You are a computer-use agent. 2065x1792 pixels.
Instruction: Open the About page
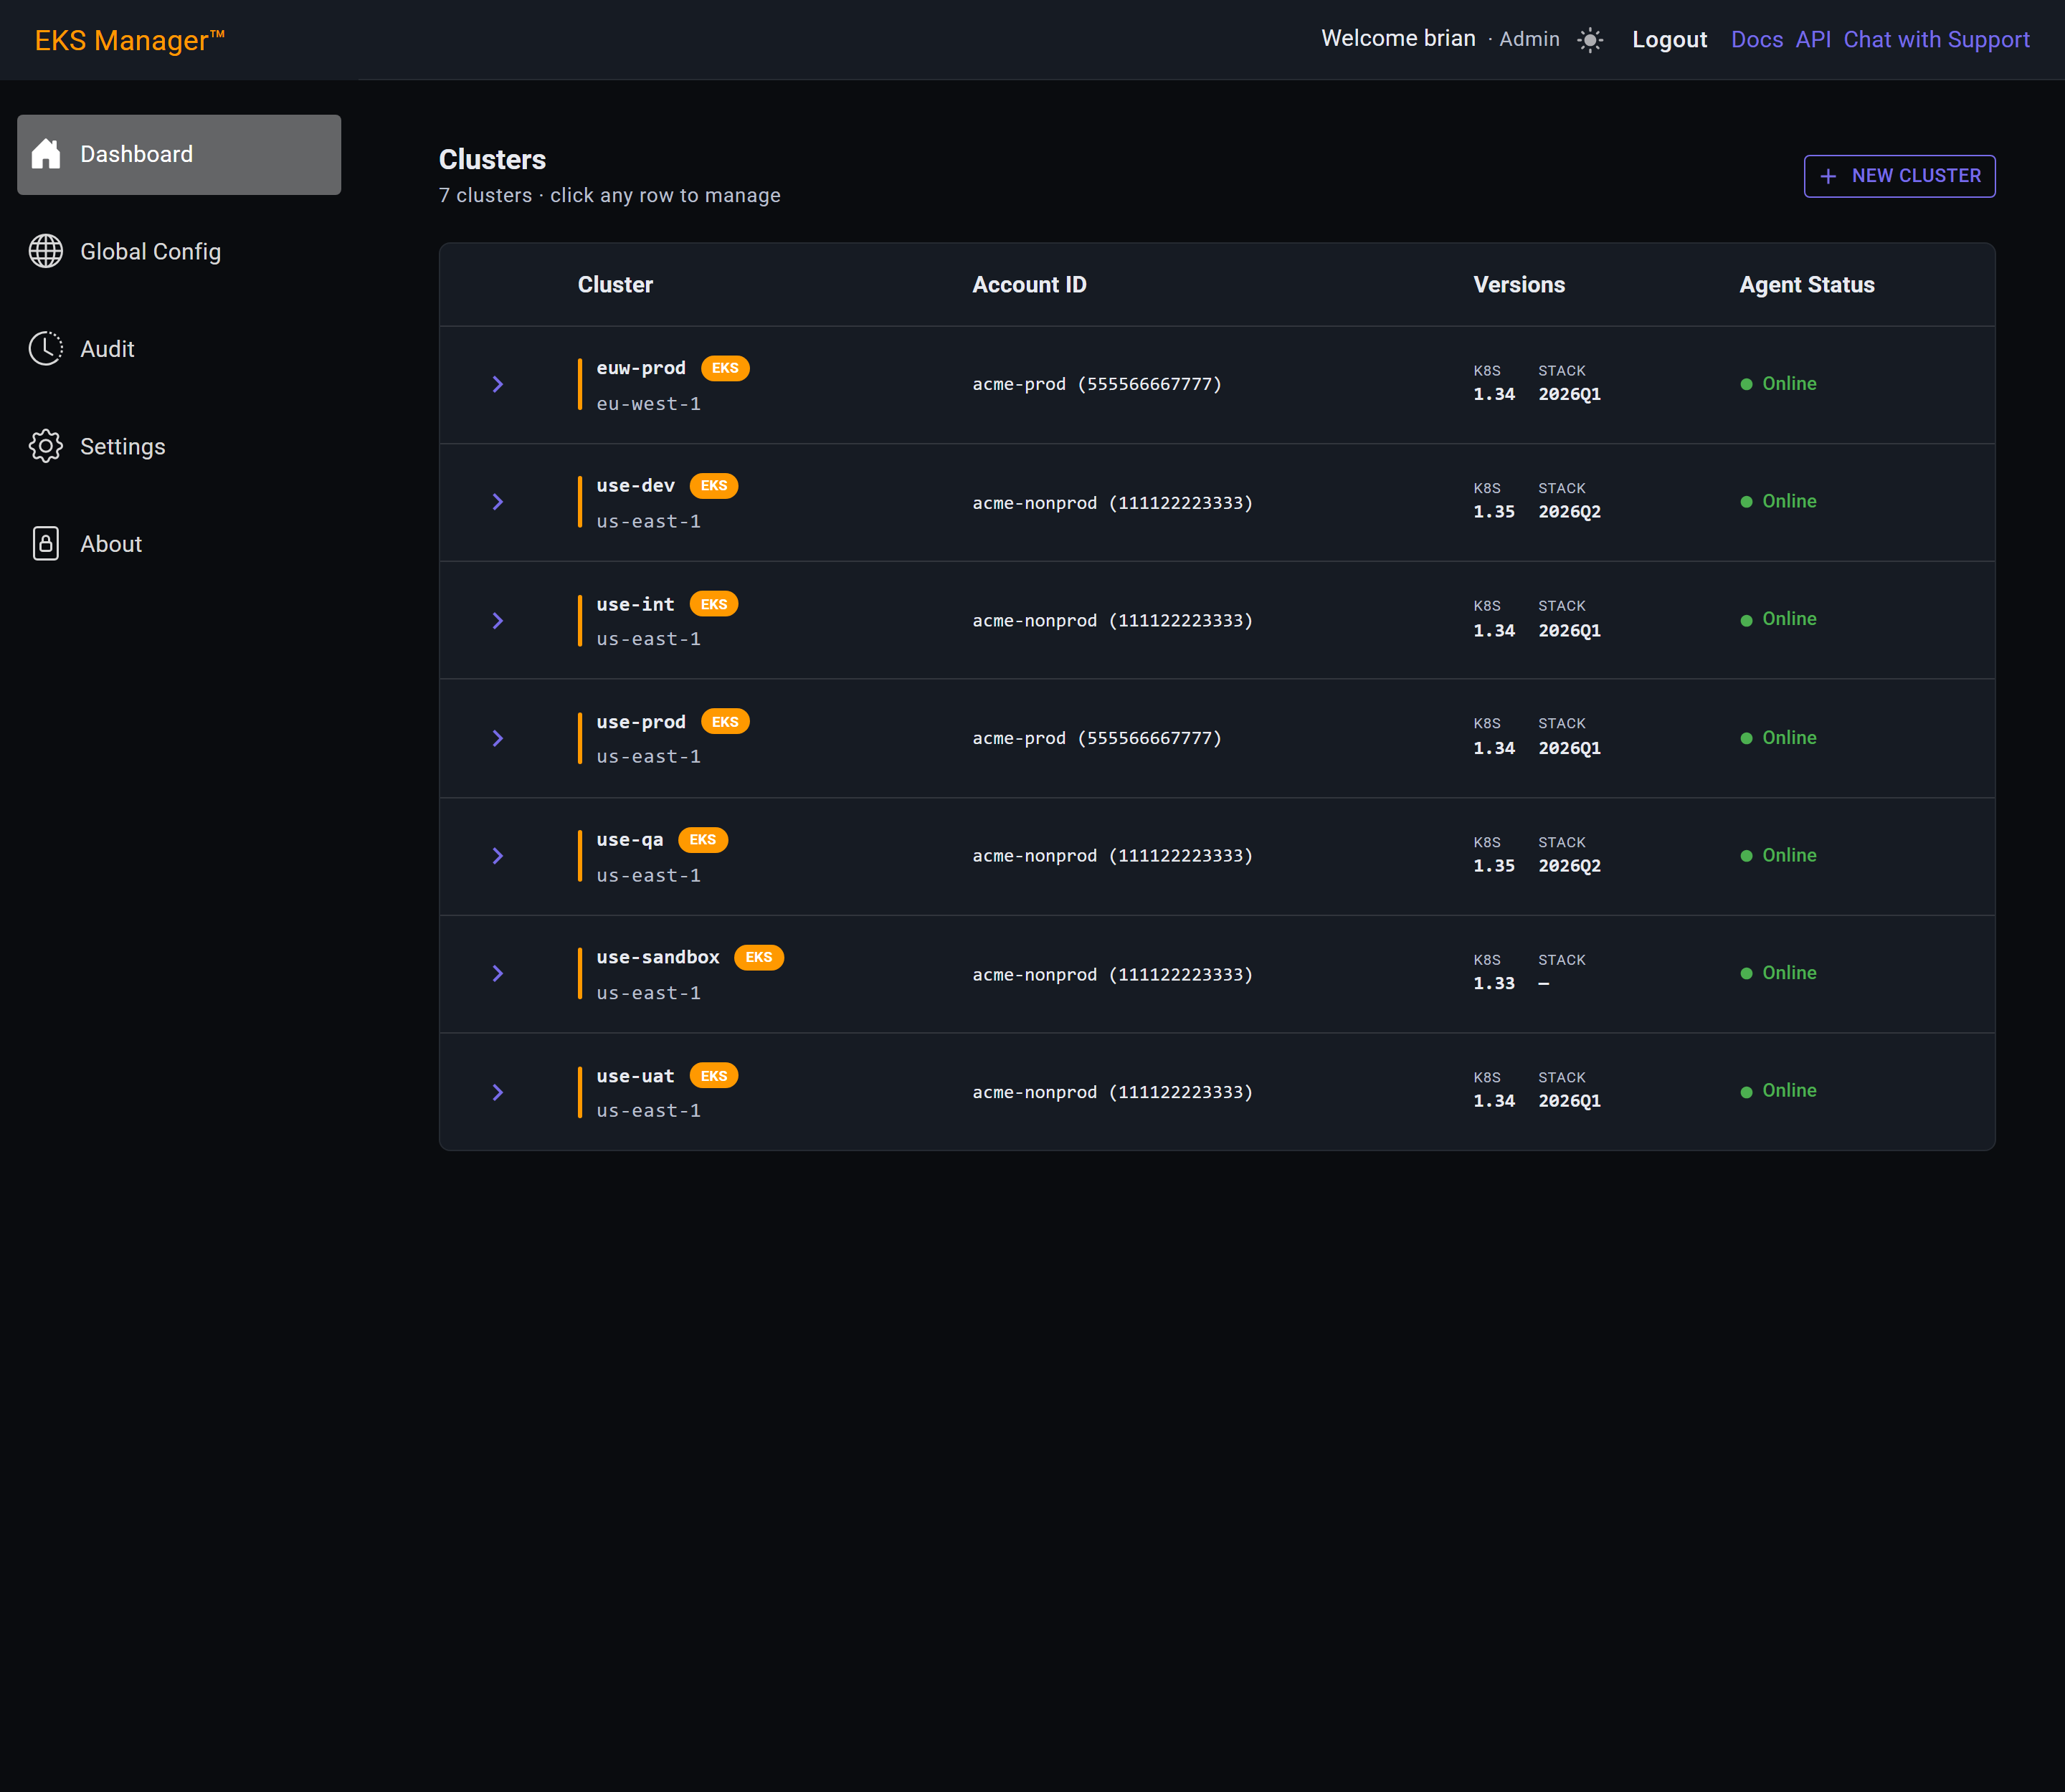[179, 544]
